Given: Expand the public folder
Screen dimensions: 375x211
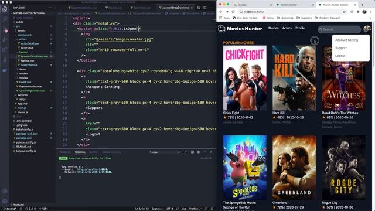Looking at the screenshot, I should pos(19,22).
